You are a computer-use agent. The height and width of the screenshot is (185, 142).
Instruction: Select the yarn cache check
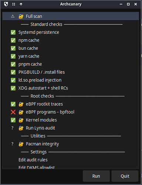pyautogui.click(x=71, y=56)
